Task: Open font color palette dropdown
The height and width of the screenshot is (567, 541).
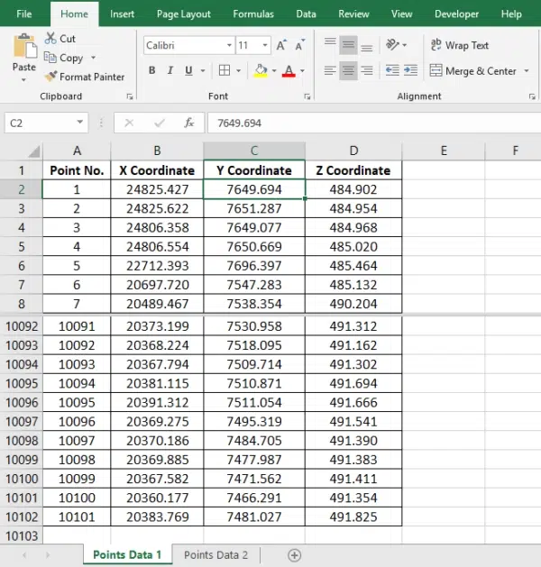Action: (302, 70)
